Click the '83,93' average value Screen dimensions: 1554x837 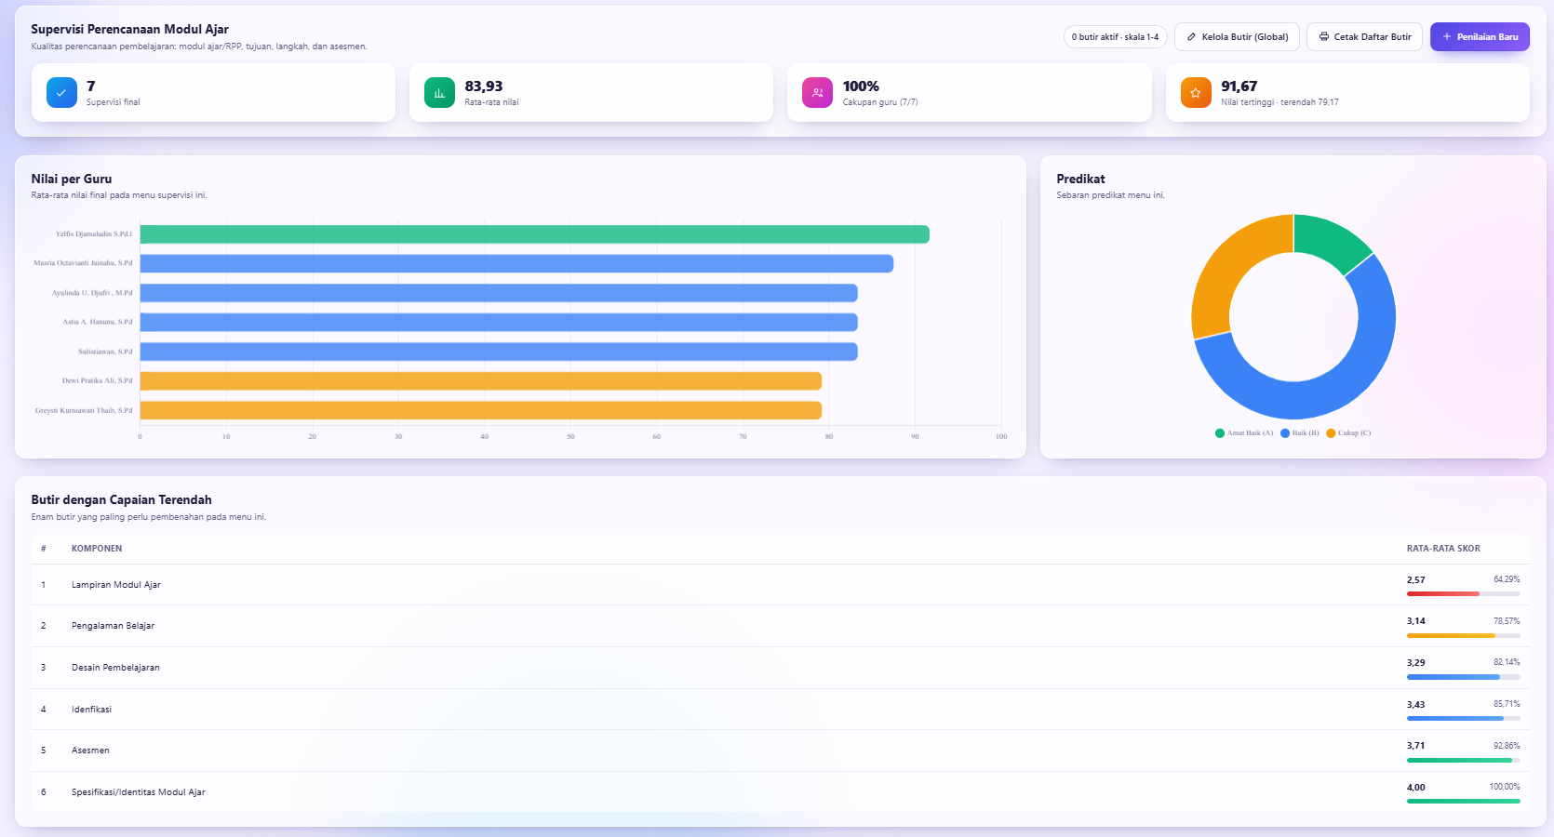484,86
